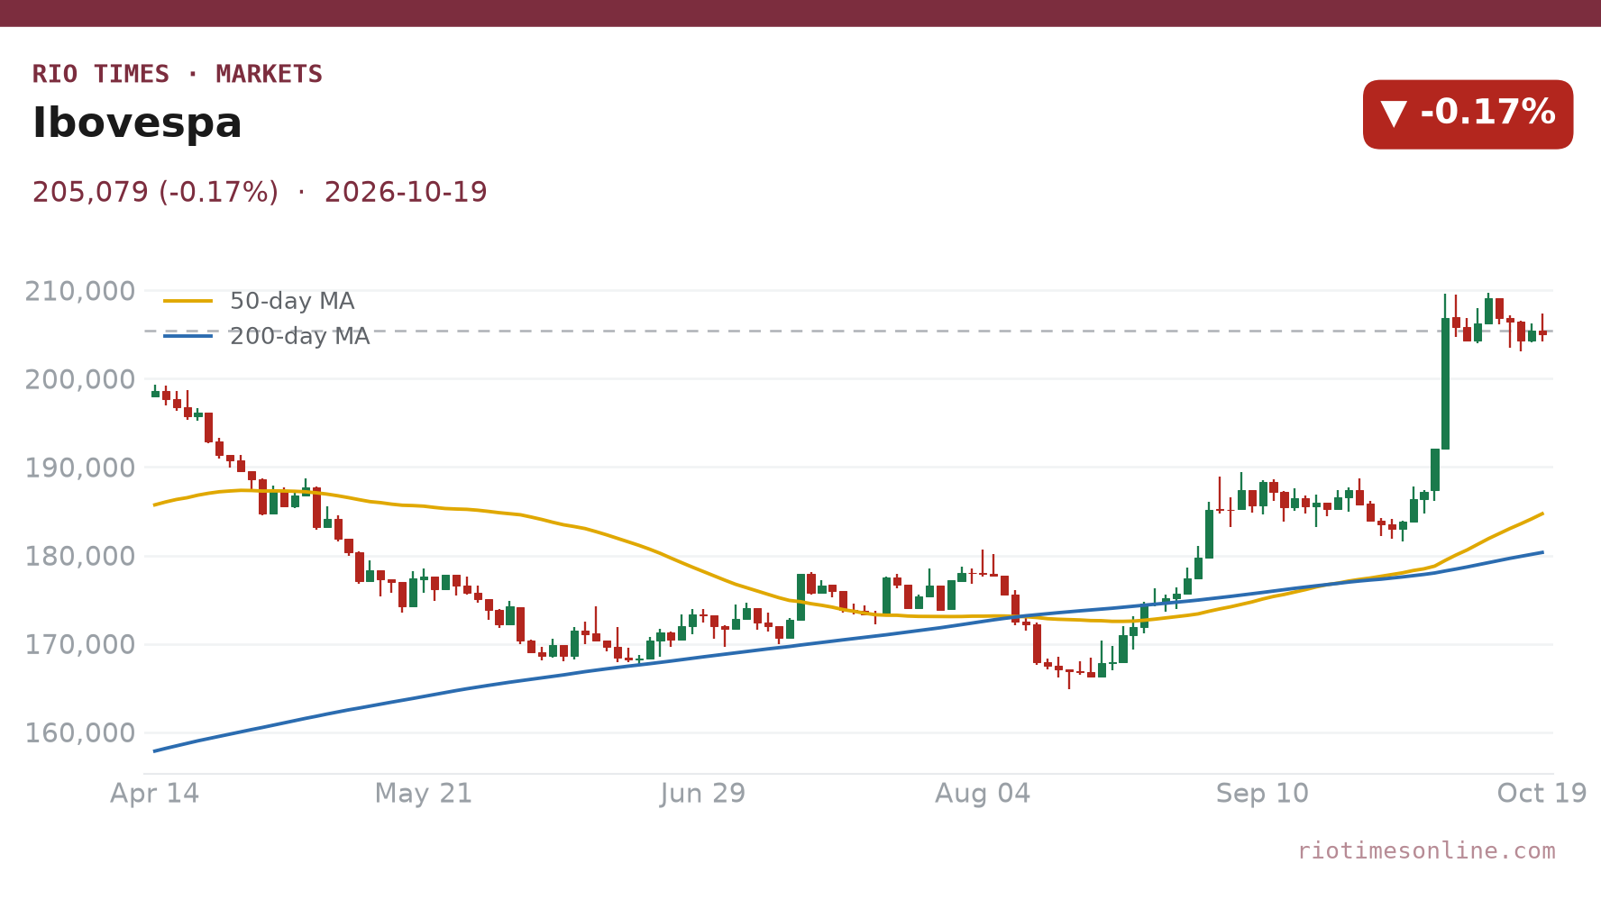Click the yellow 50-day MA legend line swatch
Viewport: 1601px width, 900px height.
click(x=188, y=301)
